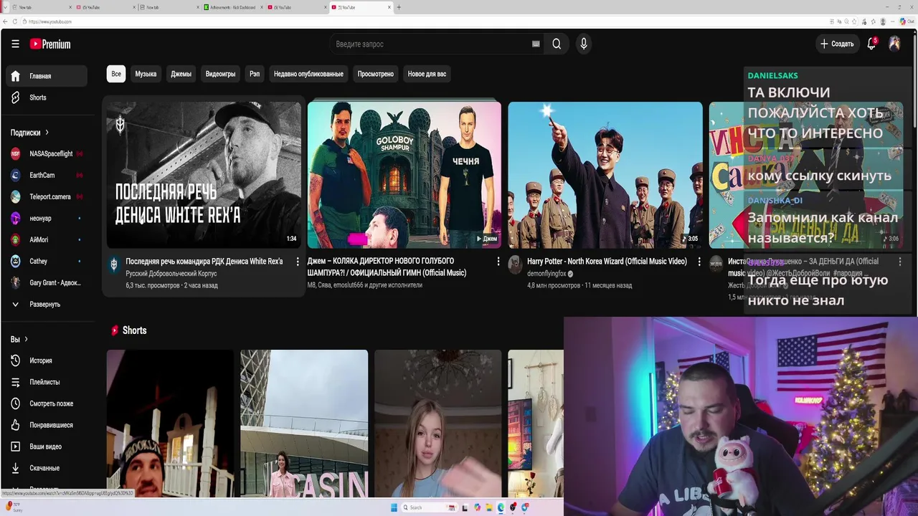The image size is (918, 516).
Task: Open Gary Grant subscription channel
Action: (47, 282)
